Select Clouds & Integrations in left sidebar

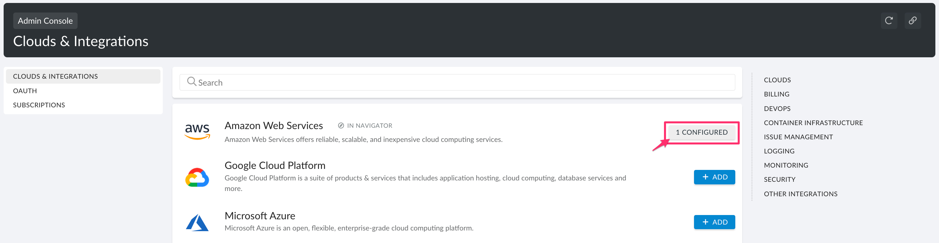[x=55, y=76]
